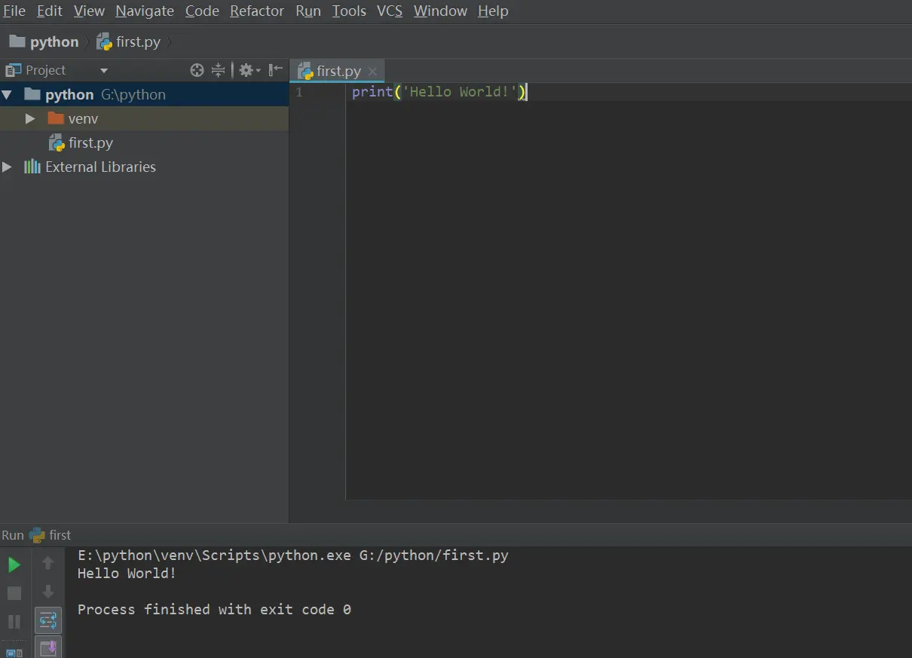Viewport: 912px width, 658px height.
Task: Toggle soft-wrap in the Run console
Action: coord(48,620)
